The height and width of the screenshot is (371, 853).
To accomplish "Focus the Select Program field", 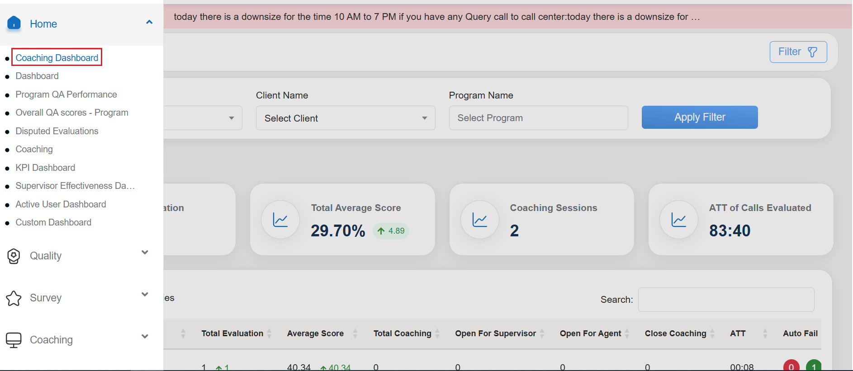I will click(x=538, y=118).
